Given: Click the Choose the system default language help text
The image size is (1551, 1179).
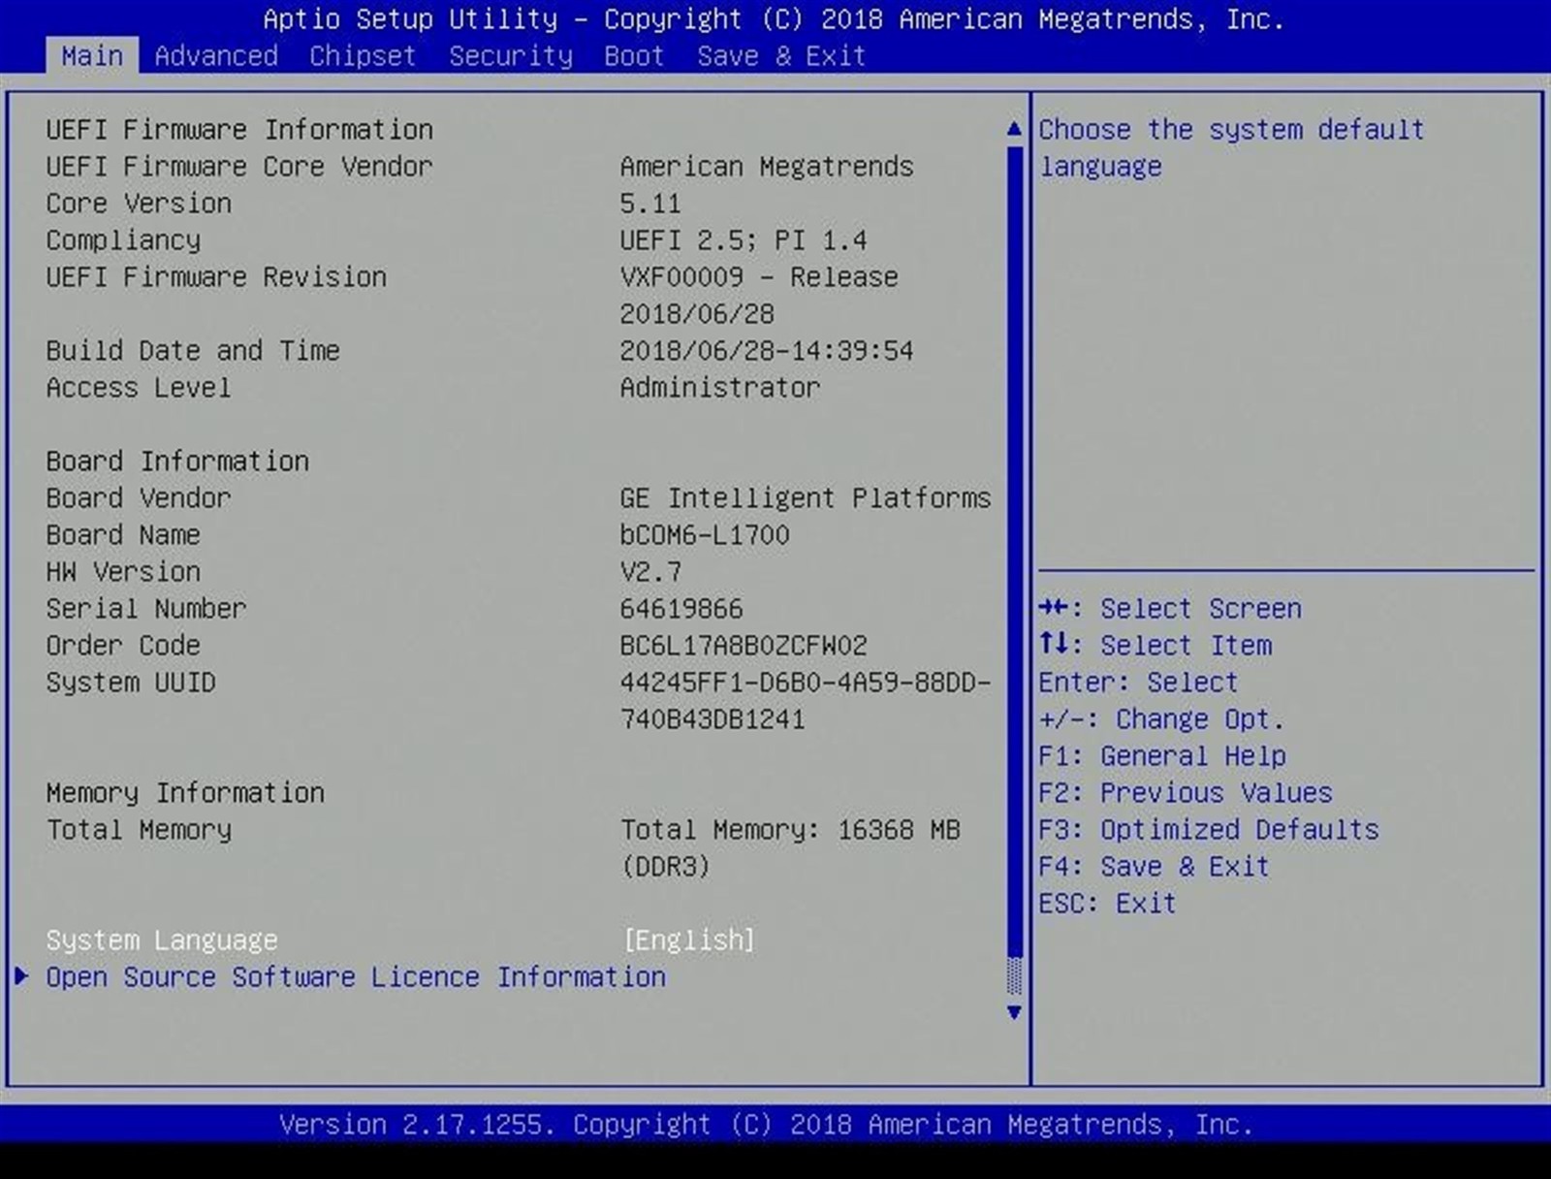Looking at the screenshot, I should (1232, 147).
